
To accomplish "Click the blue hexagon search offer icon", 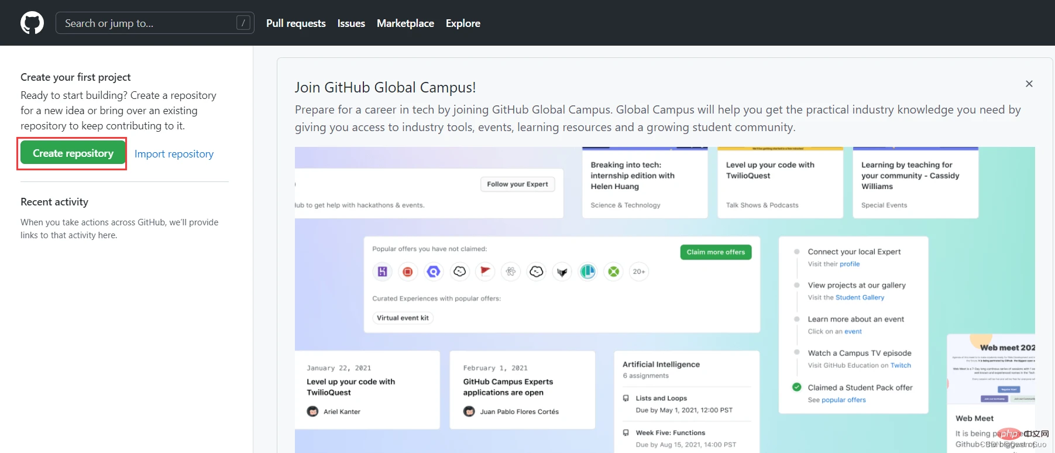I will point(434,272).
